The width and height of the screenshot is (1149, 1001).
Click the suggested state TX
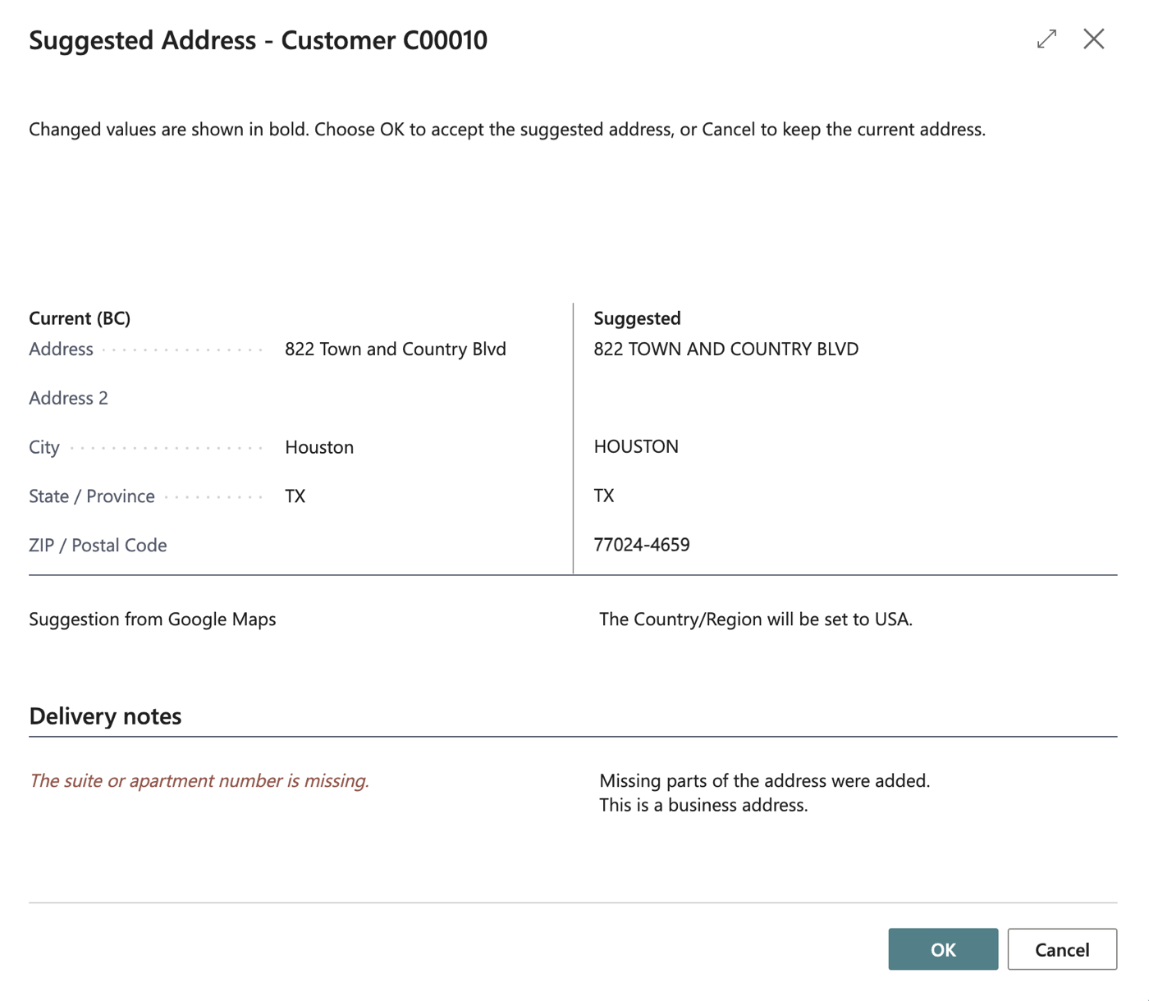pos(604,496)
